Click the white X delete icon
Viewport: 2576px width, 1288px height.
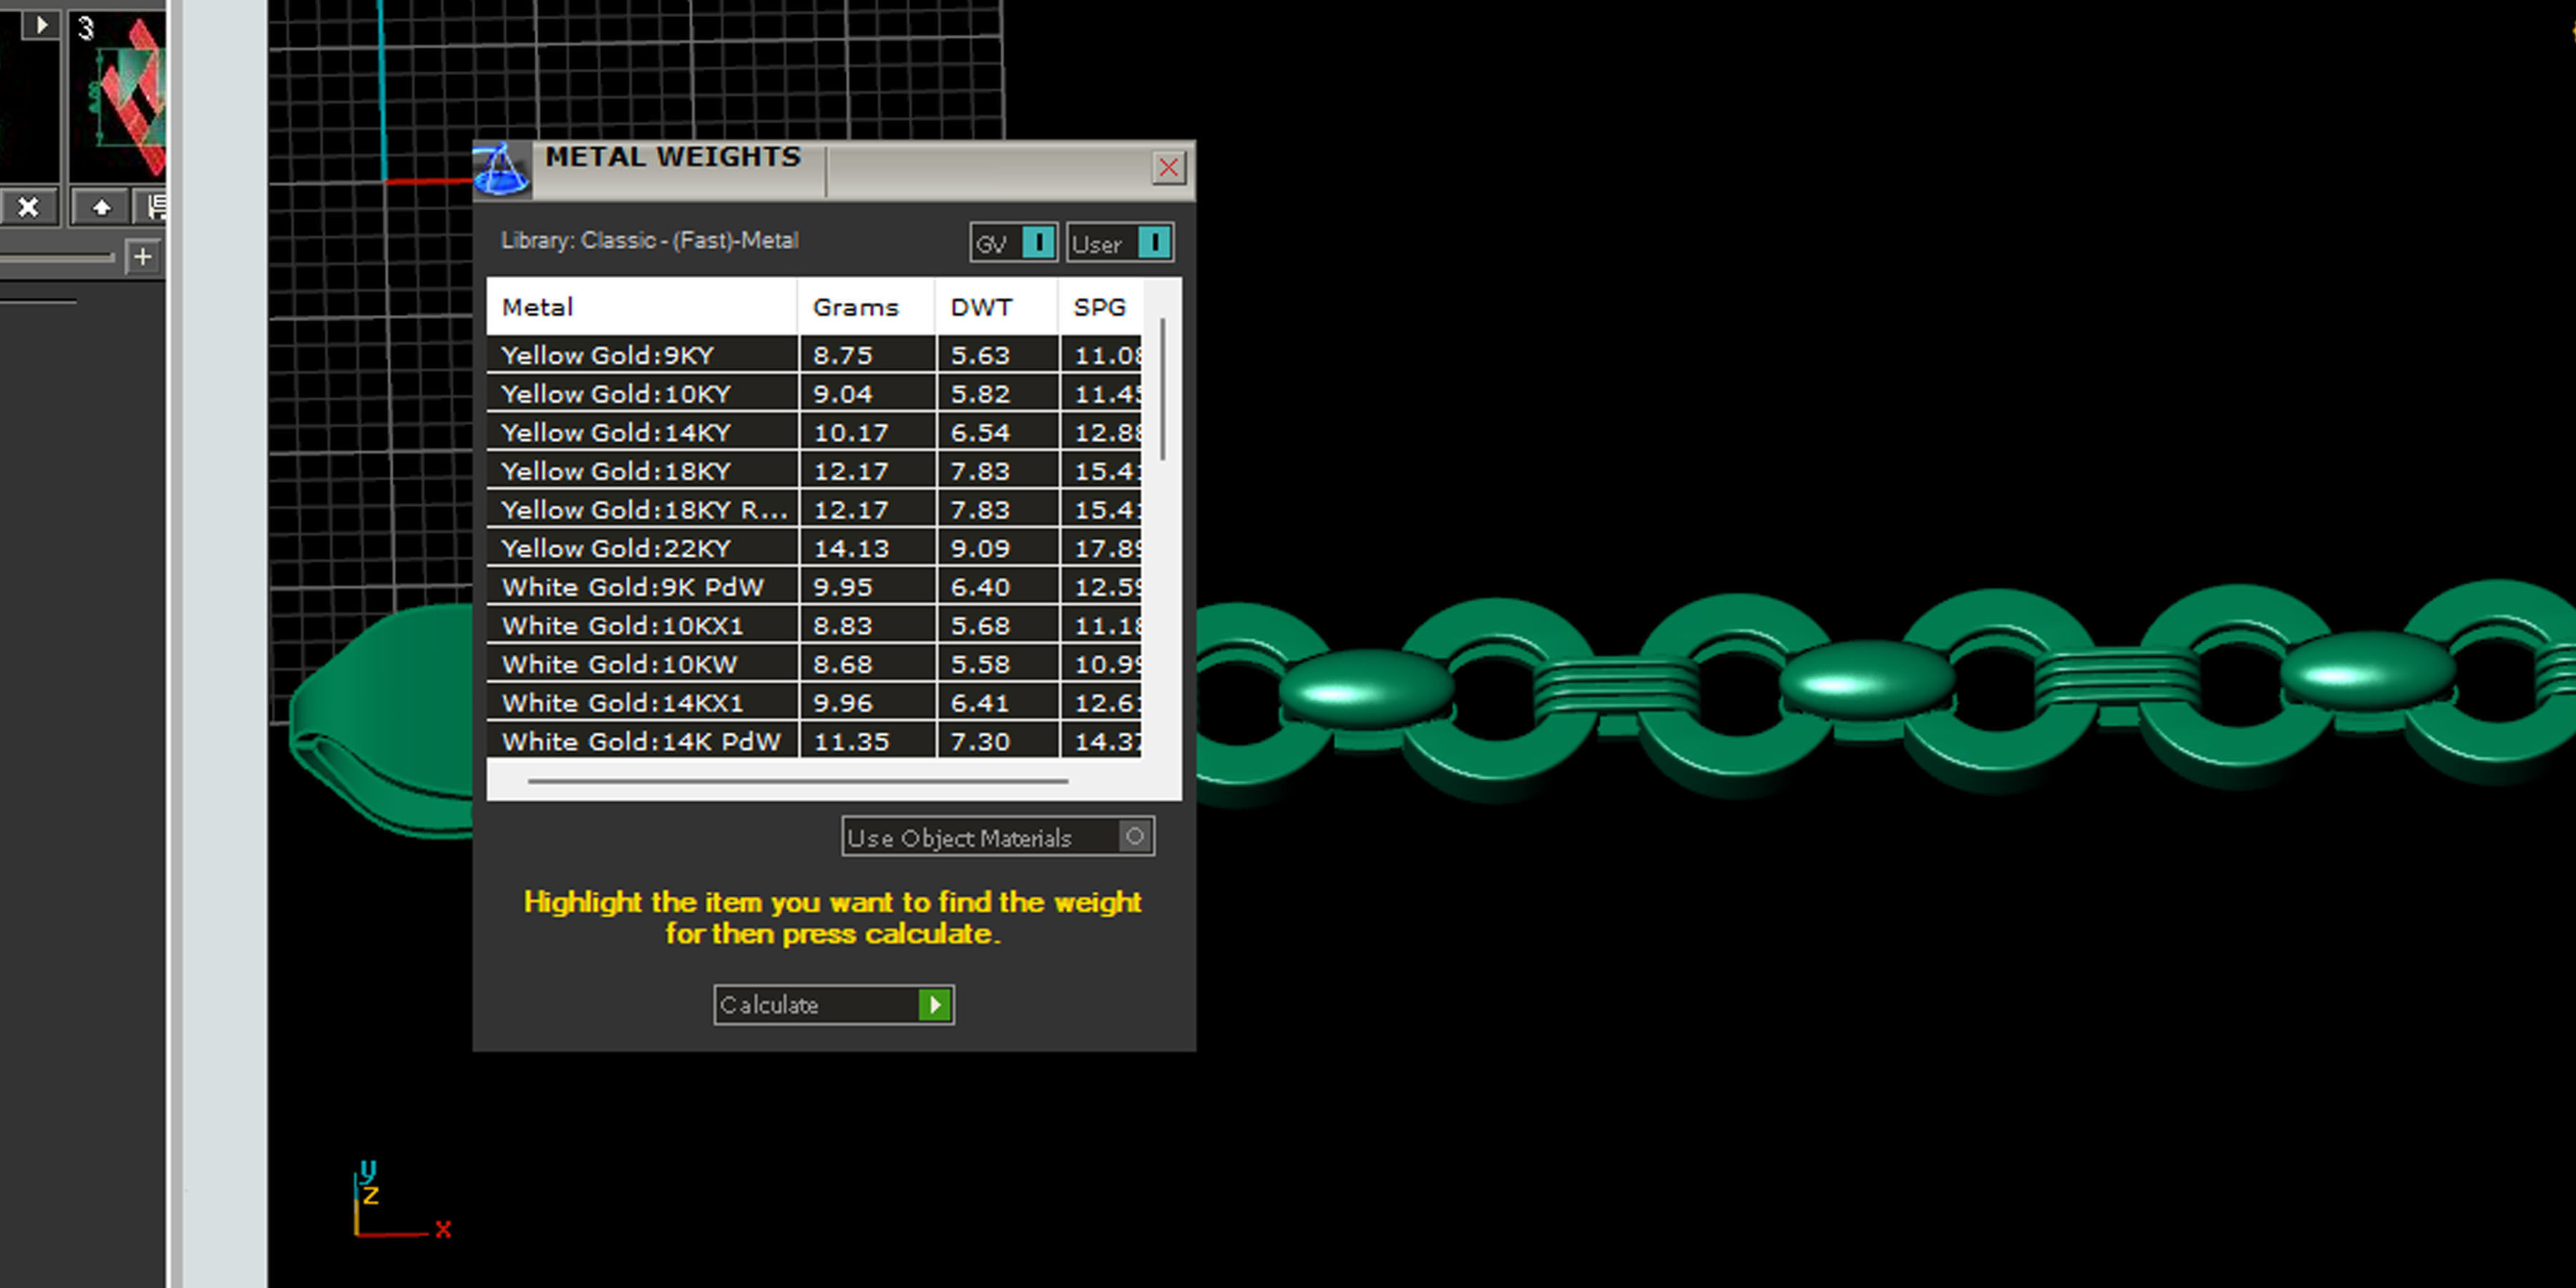click(28, 207)
